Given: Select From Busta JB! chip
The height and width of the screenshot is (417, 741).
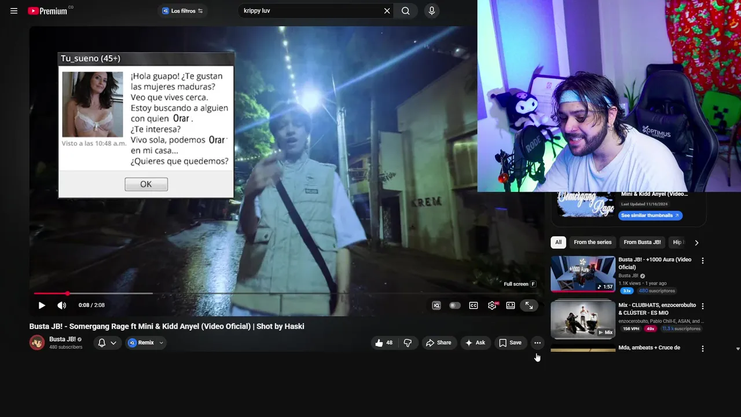Looking at the screenshot, I should pos(642,242).
